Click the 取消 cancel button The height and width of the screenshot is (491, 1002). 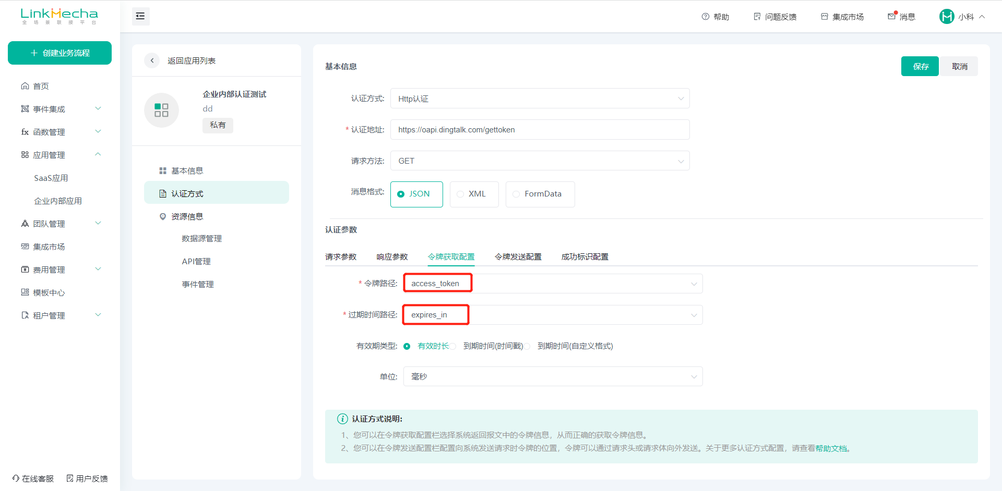pos(959,66)
